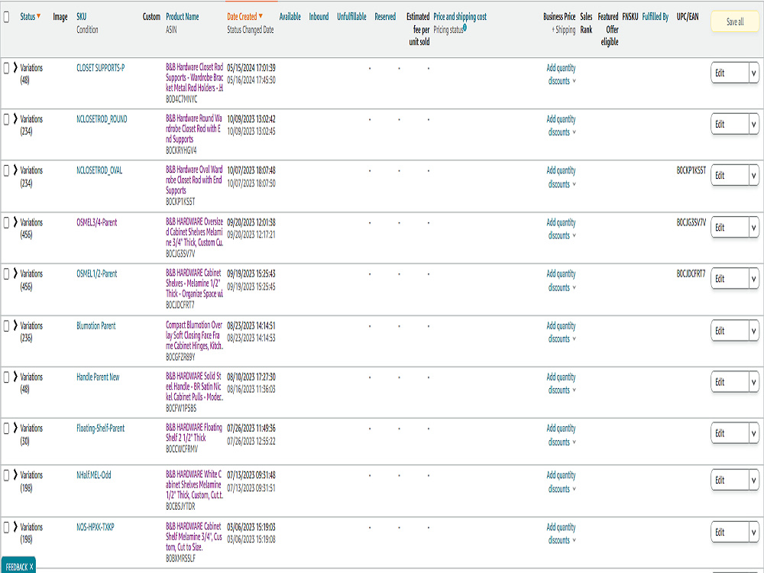
Task: Select UPC text B0CJDCFRT7 in OSMEL1/2 row
Action: pos(691,274)
